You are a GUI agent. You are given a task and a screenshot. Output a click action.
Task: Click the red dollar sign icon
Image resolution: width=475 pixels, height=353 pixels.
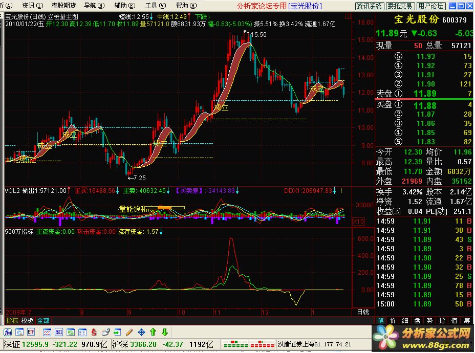click(94, 333)
